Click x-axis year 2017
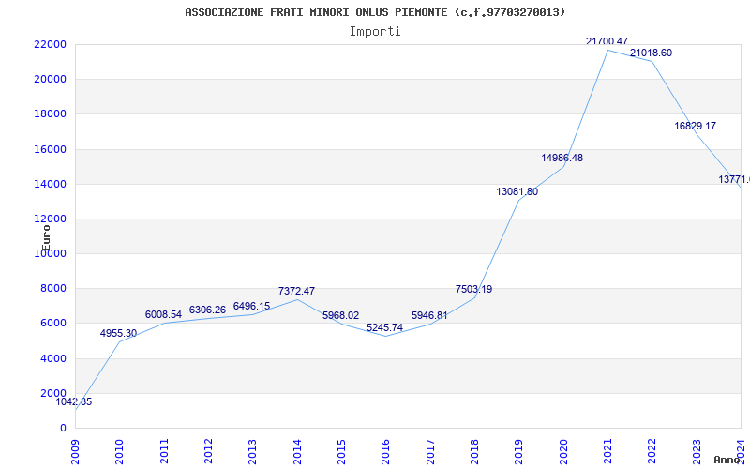 [x=430, y=452]
